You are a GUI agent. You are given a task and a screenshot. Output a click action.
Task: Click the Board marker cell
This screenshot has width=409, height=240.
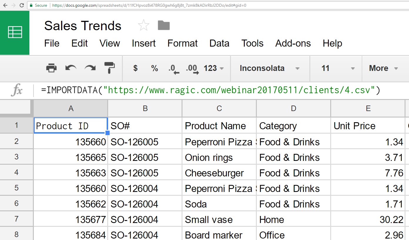pyautogui.click(x=219, y=234)
